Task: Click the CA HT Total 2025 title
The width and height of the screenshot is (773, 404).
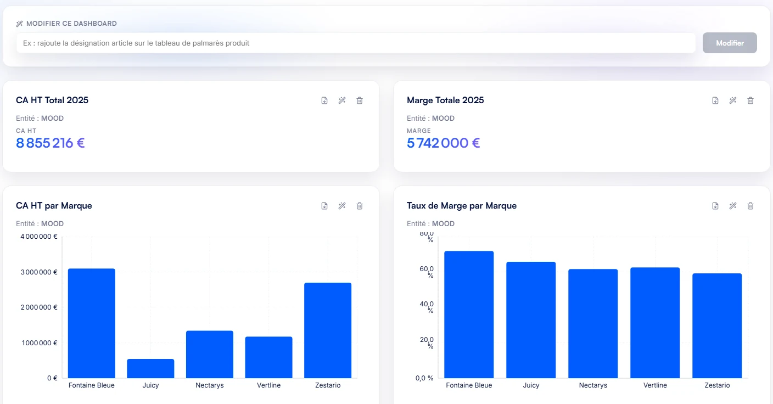Action: (x=52, y=100)
